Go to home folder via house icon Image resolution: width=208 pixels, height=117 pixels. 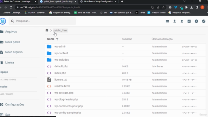(47, 30)
